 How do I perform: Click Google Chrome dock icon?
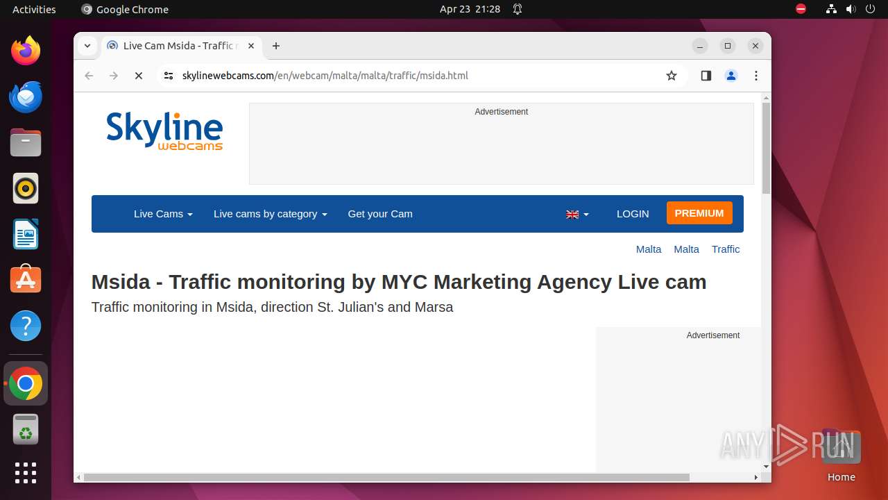tap(26, 383)
